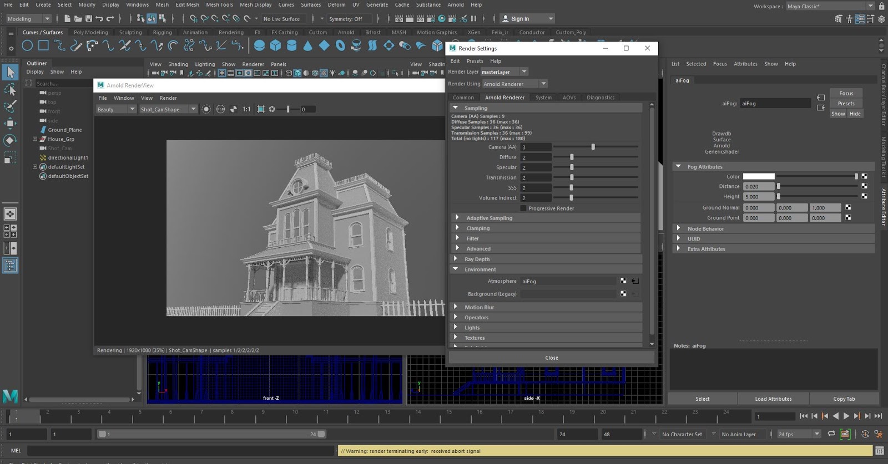Jump to end of playback range
888x464 pixels.
(x=878, y=416)
